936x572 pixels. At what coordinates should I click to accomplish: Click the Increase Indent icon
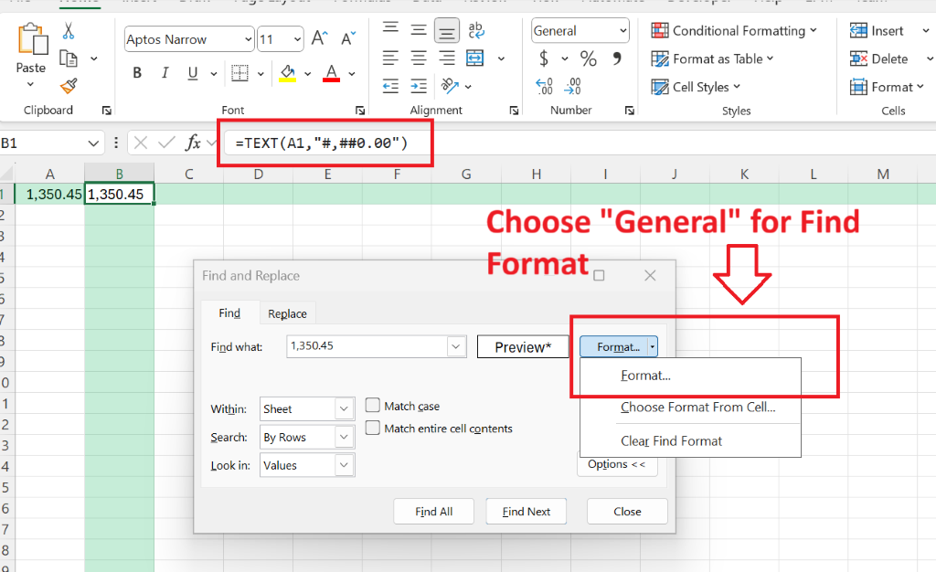[419, 86]
